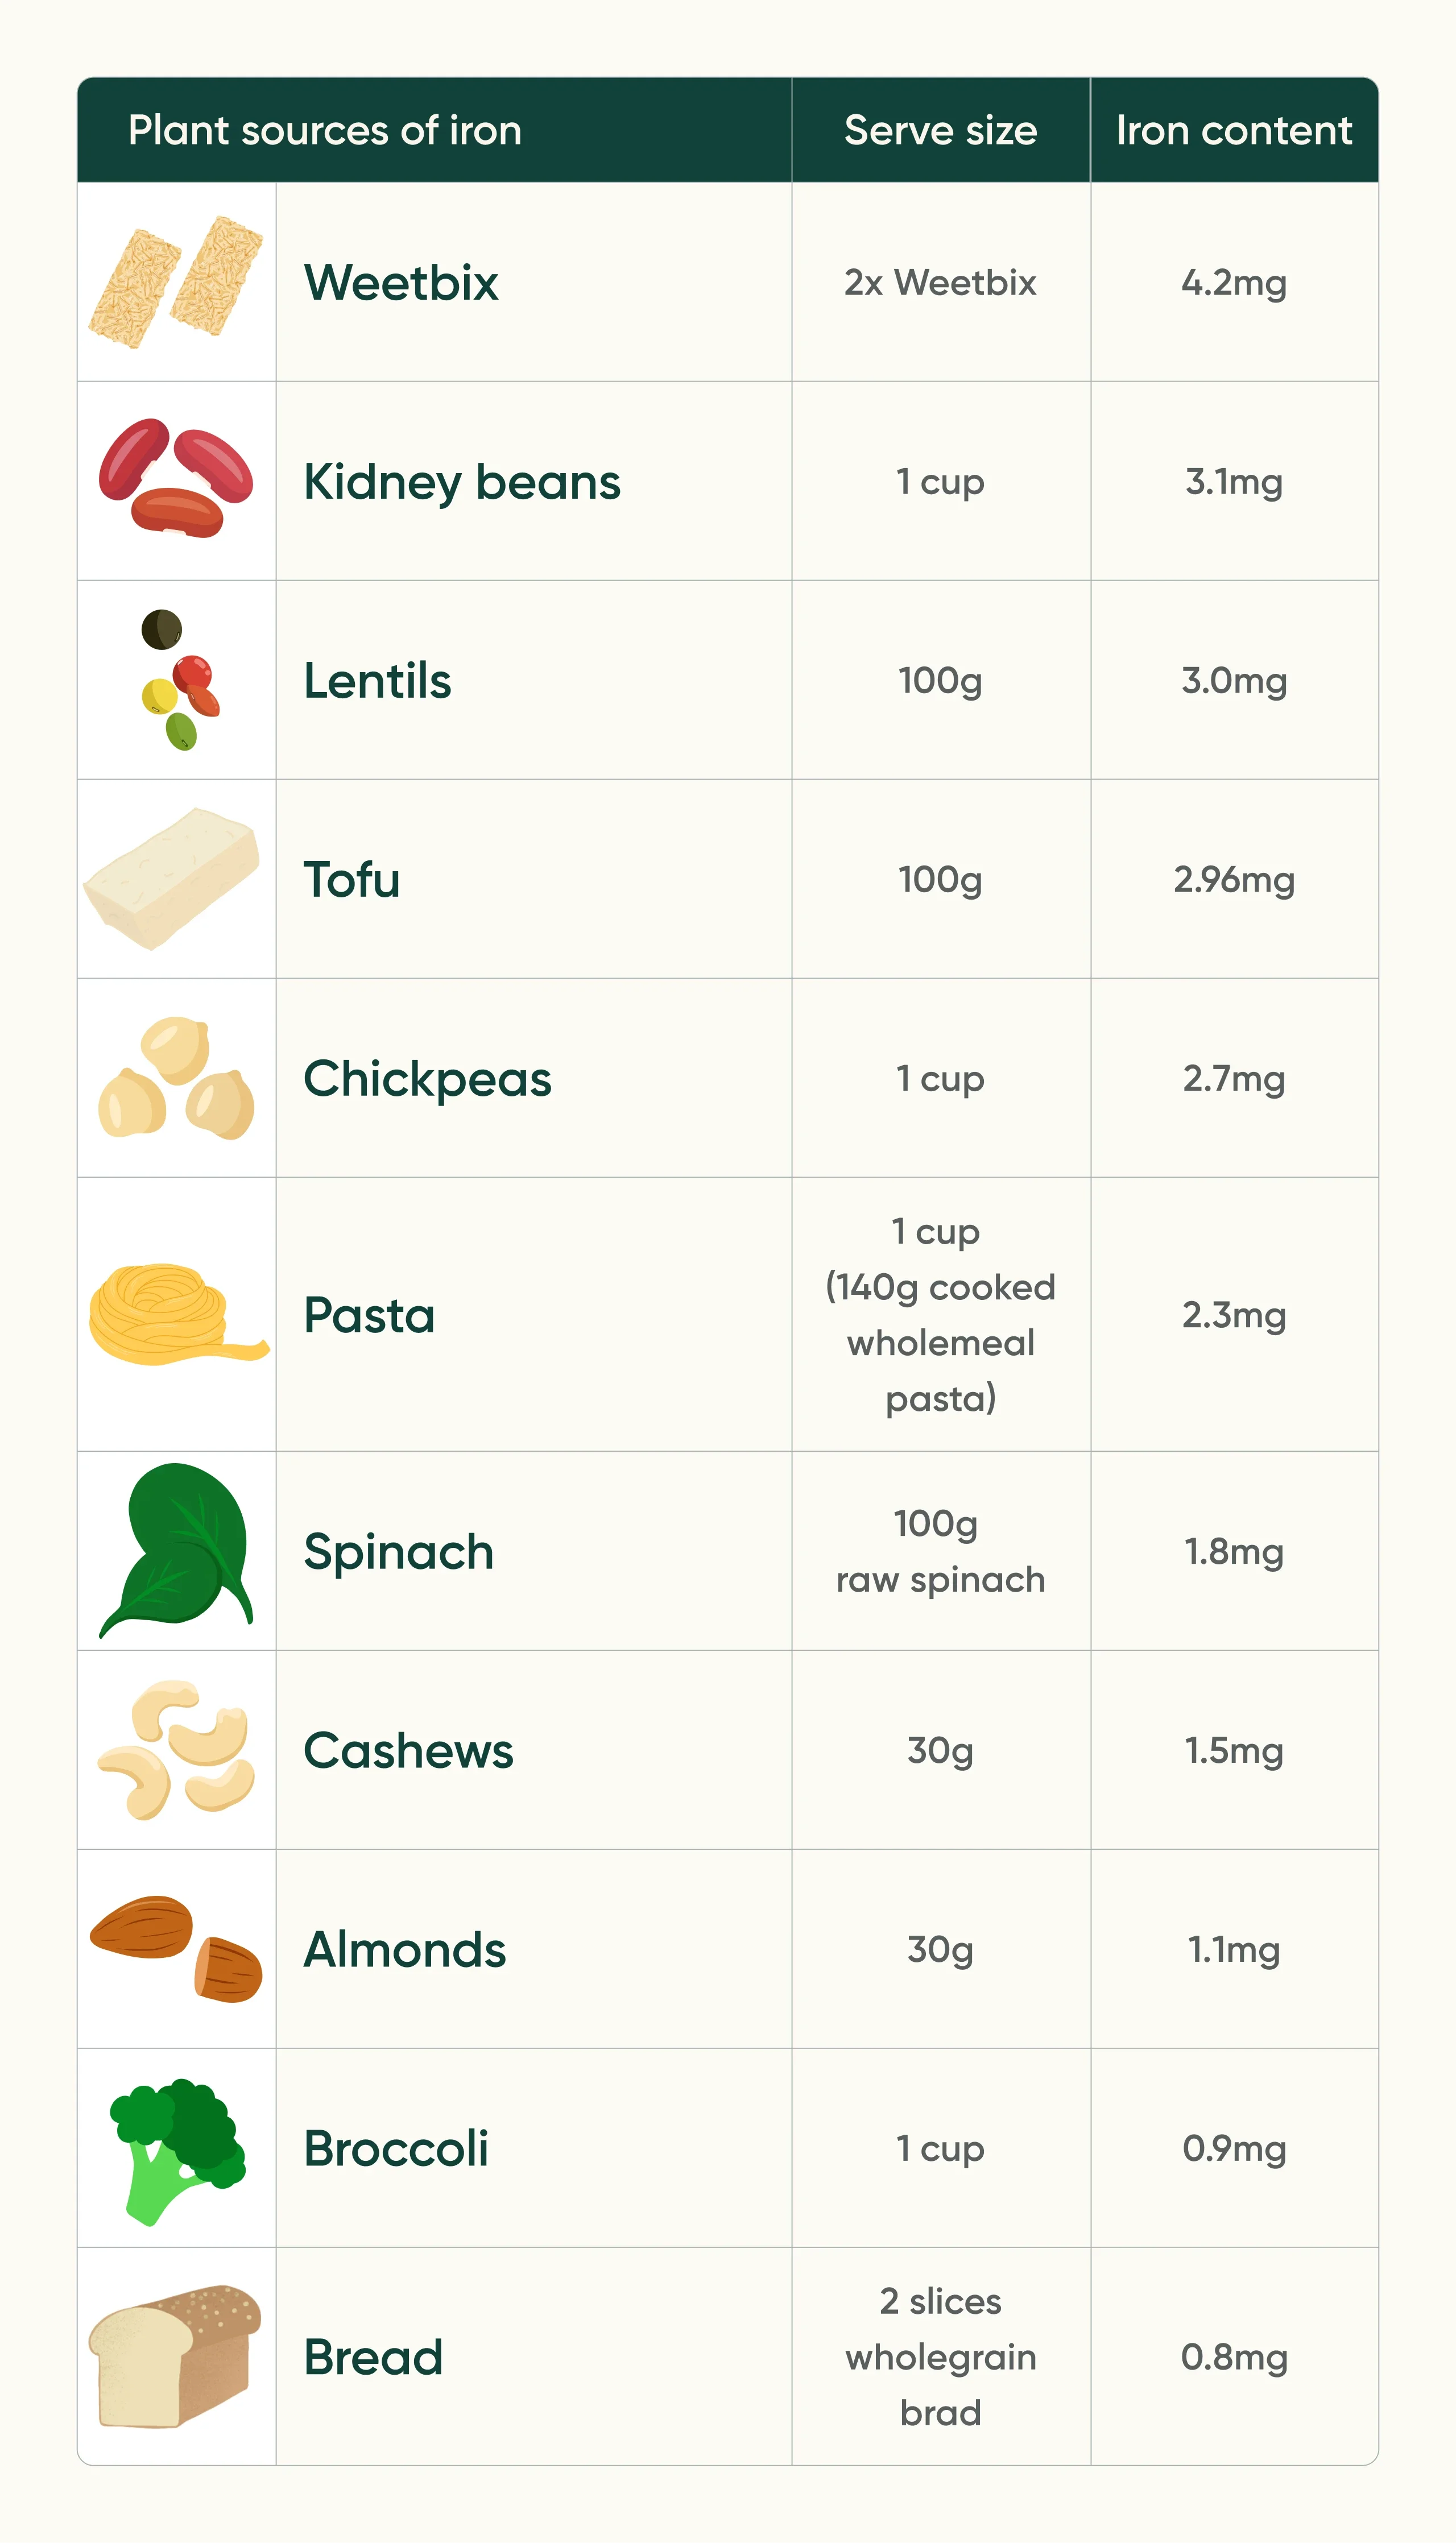Click the Tofu food name
Viewport: 1456px width, 2543px height.
click(352, 880)
